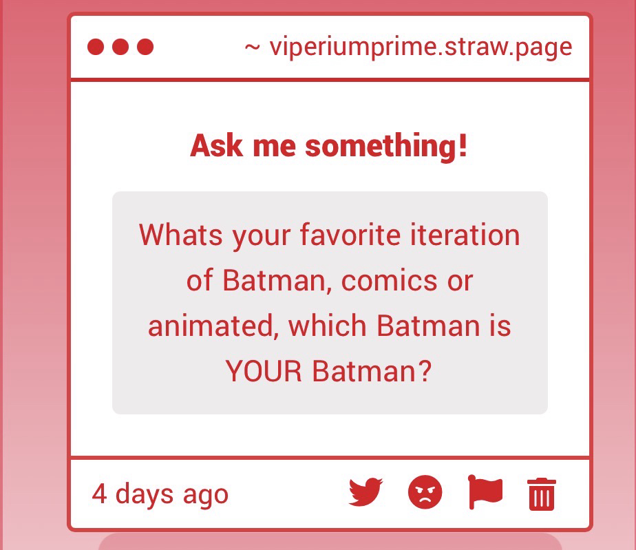
Task: Report the question with the flag icon
Action: click(485, 493)
